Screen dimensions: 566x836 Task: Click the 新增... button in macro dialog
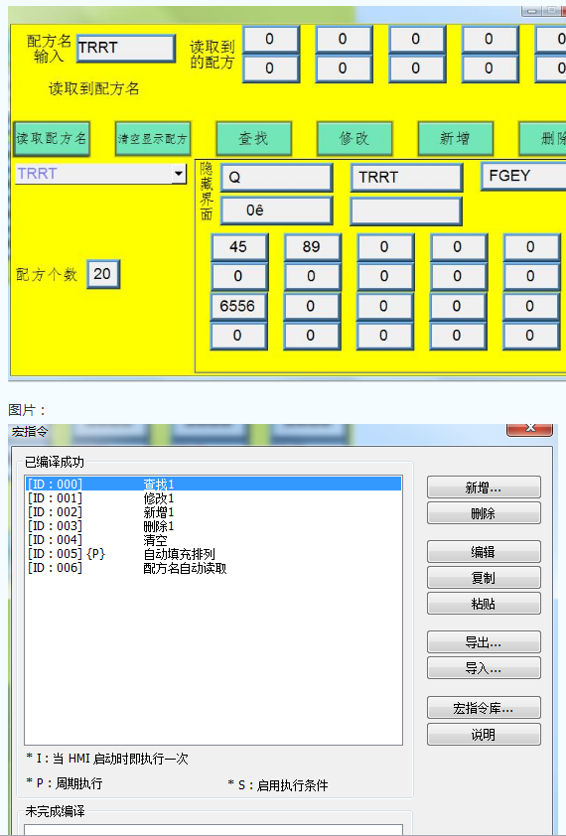[484, 488]
